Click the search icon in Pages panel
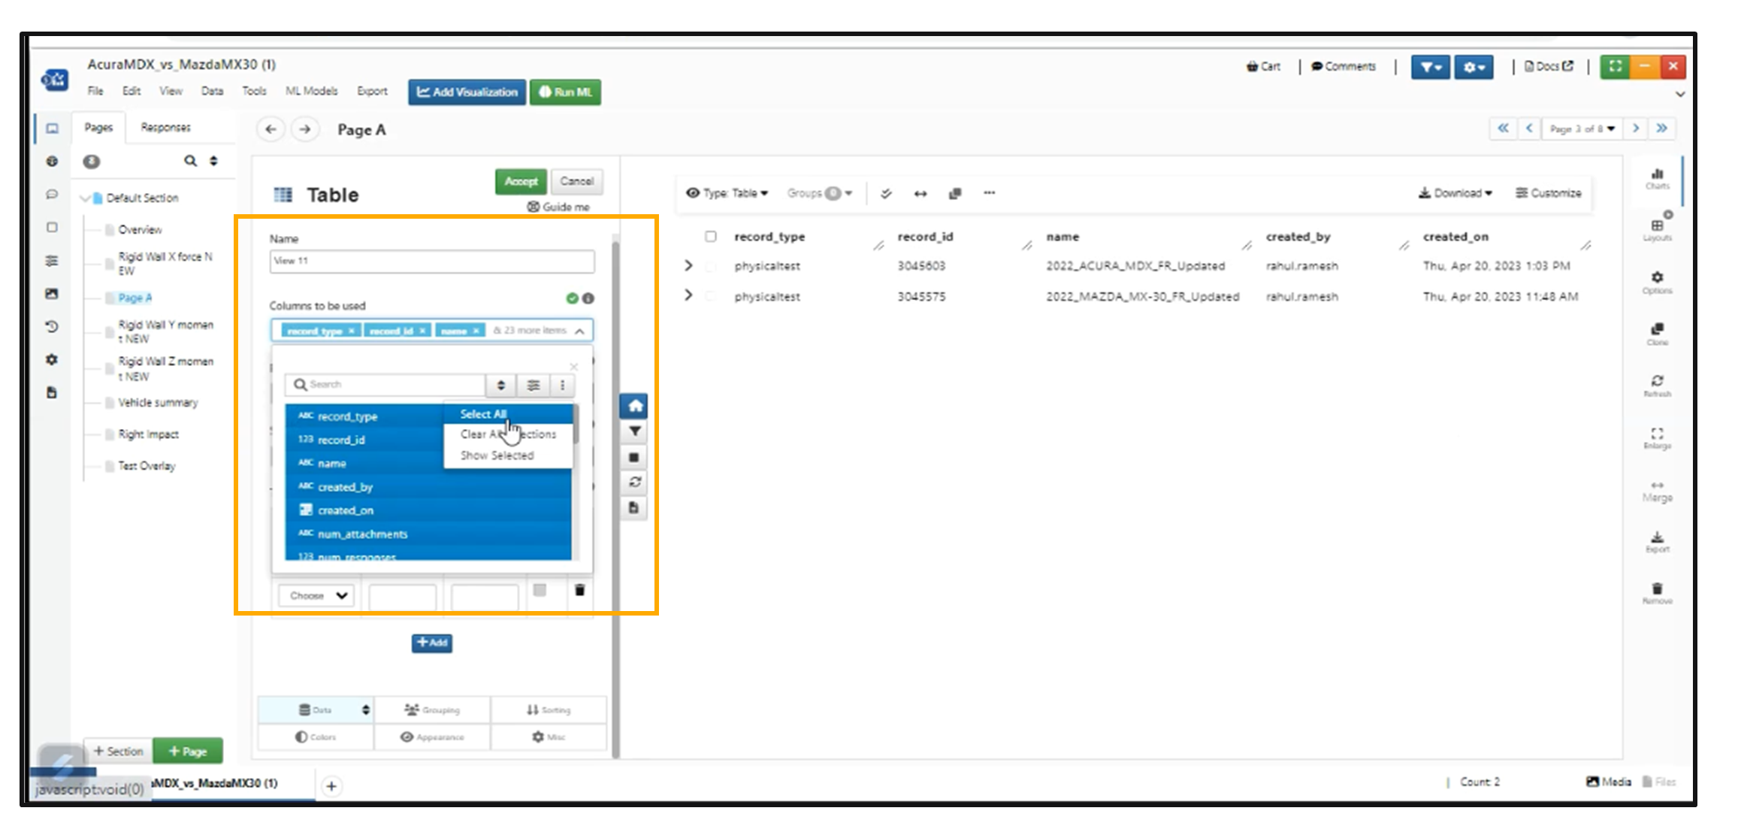This screenshot has width=1738, height=829. (x=190, y=160)
